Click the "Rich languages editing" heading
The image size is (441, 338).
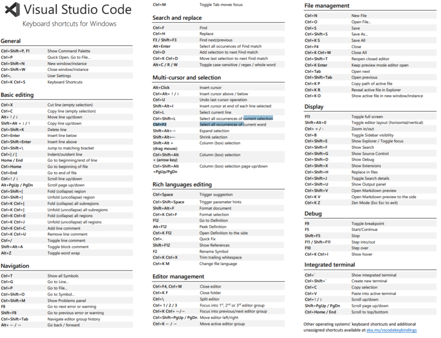[182, 184]
